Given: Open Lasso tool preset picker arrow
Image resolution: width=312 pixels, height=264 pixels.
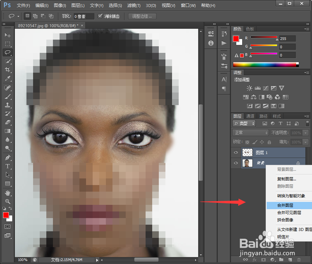Looking at the screenshot, I should point(18,16).
